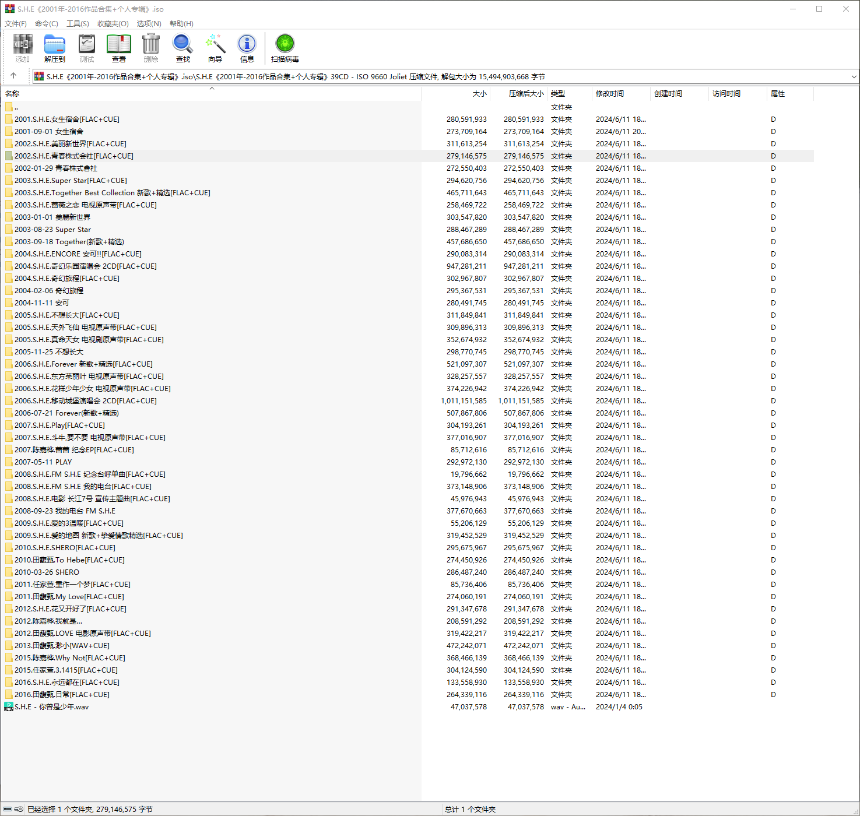Sort by Created (创建时间) column header
This screenshot has width=860, height=816.
[x=679, y=93]
